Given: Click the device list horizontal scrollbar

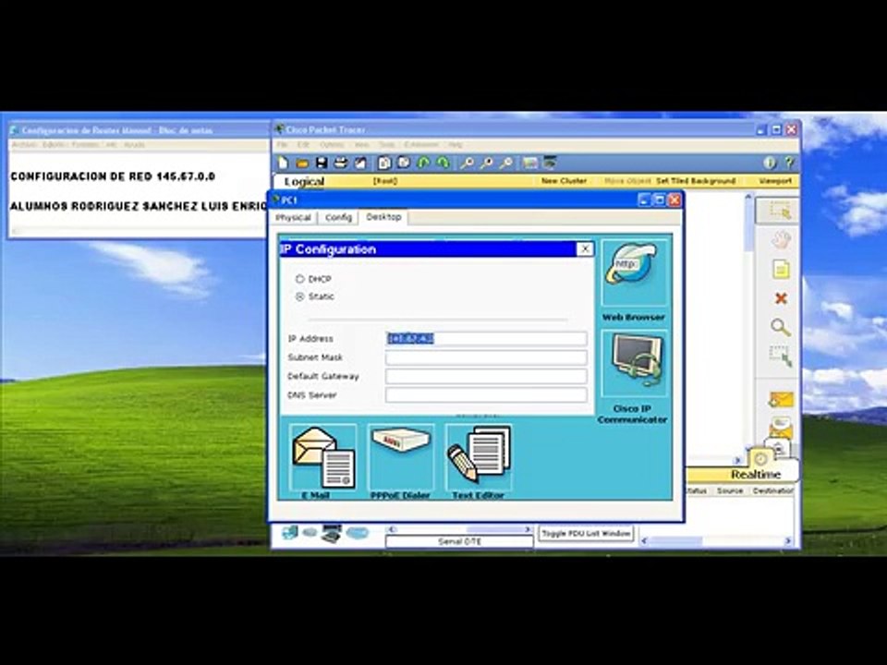Looking at the screenshot, I should [459, 530].
